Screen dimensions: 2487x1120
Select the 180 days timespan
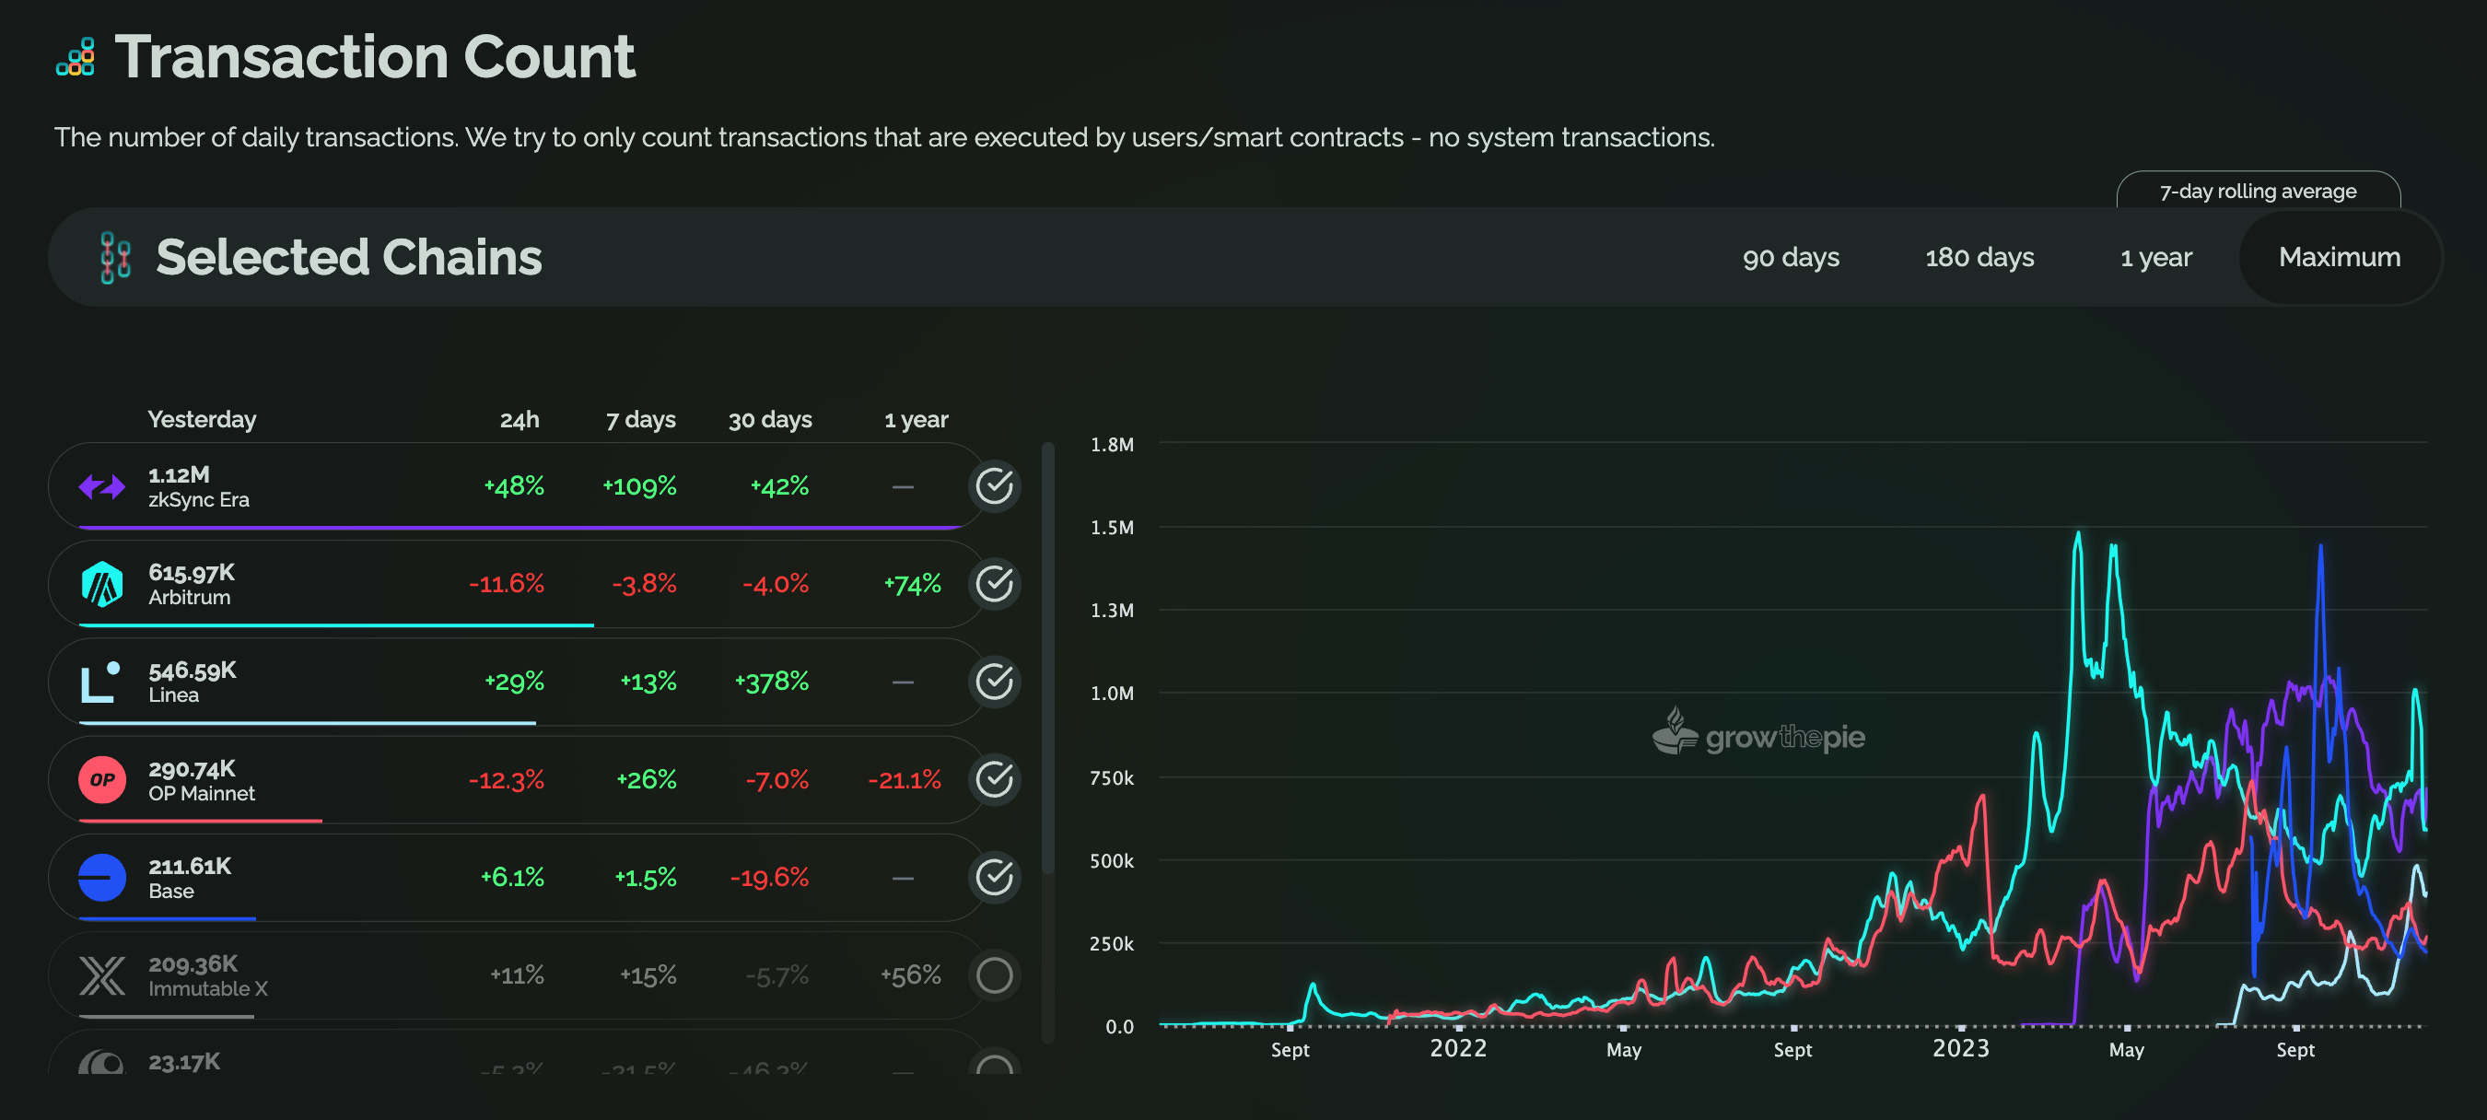click(x=1979, y=258)
